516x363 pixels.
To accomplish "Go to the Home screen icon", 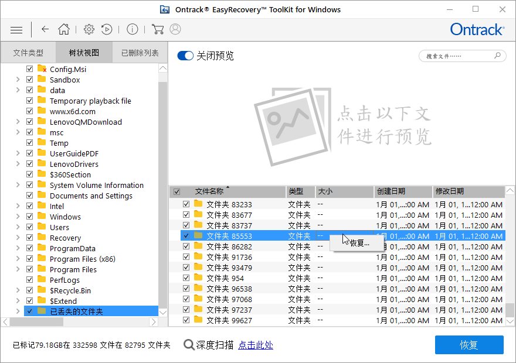I will [64, 29].
